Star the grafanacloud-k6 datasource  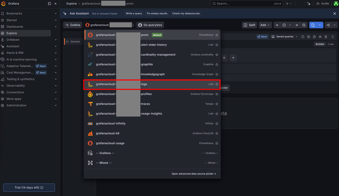[217, 133]
